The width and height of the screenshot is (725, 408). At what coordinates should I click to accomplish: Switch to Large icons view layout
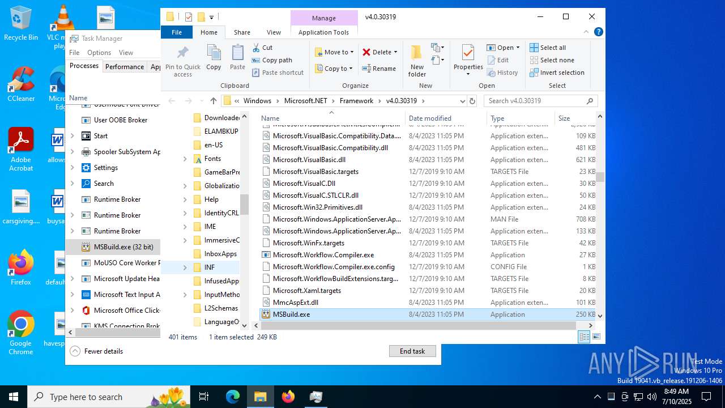[x=596, y=337]
